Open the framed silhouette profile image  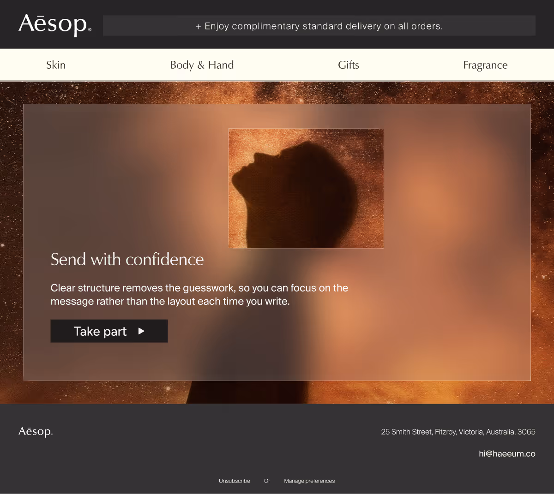[306, 188]
